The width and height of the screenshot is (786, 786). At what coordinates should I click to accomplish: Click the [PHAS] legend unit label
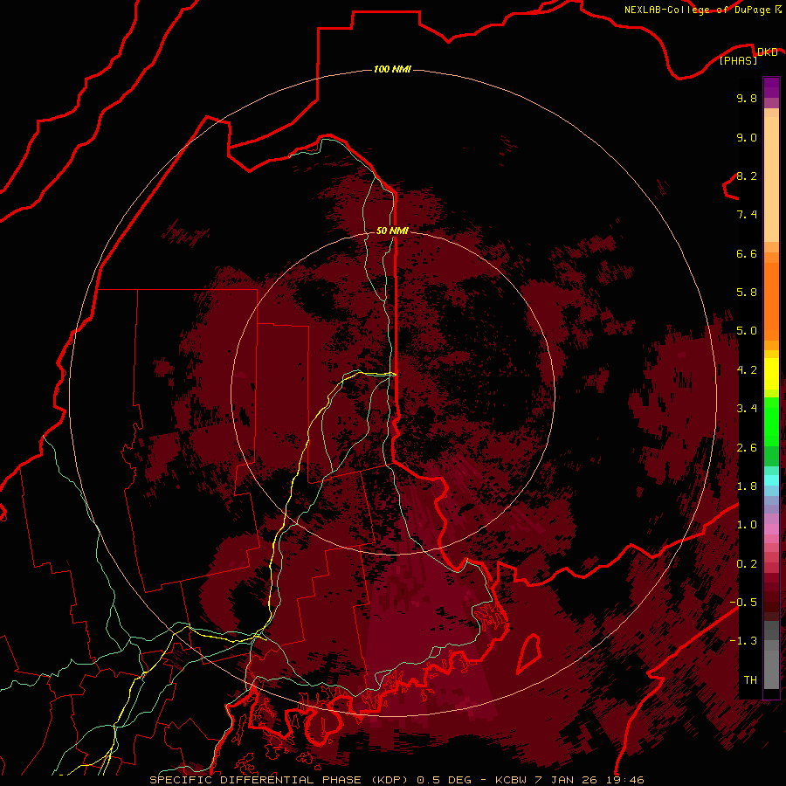pyautogui.click(x=738, y=60)
